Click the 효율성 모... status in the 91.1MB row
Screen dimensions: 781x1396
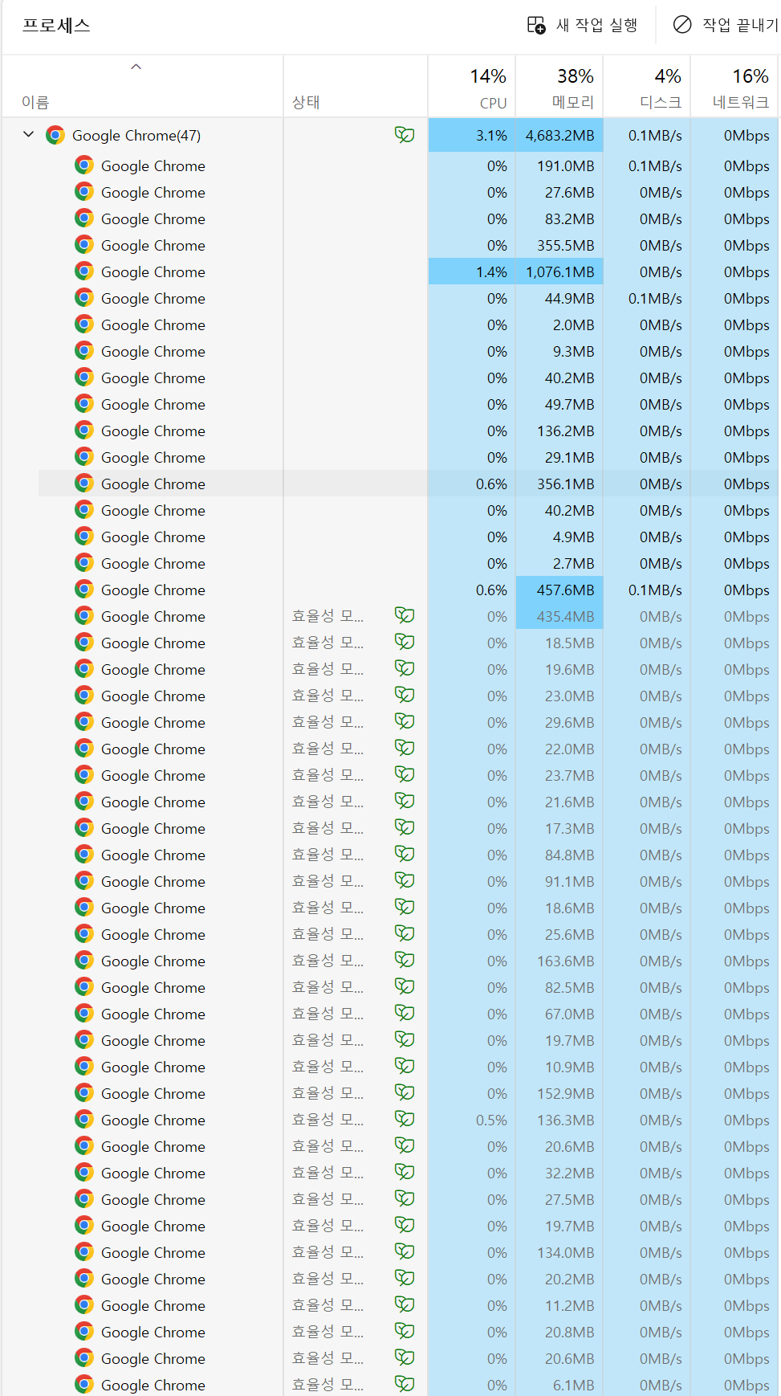tap(327, 881)
